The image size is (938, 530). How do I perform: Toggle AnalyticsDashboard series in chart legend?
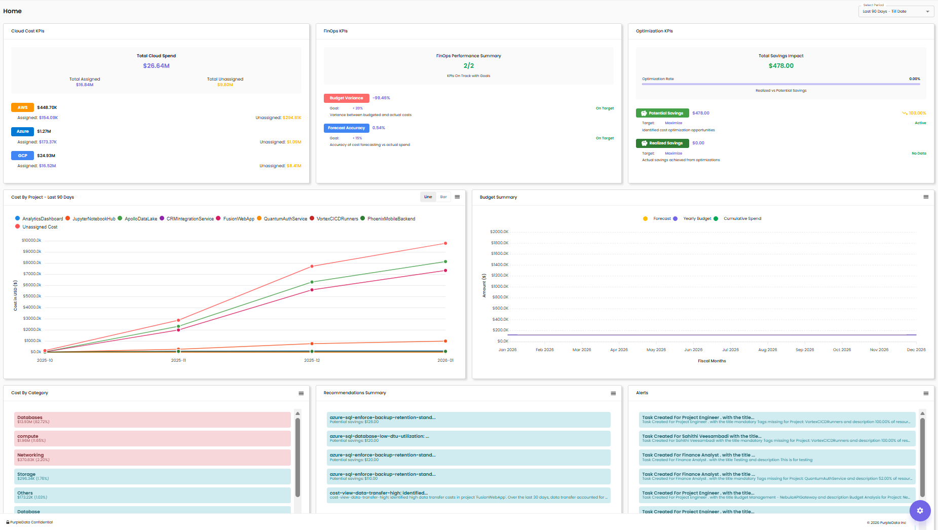click(x=40, y=219)
